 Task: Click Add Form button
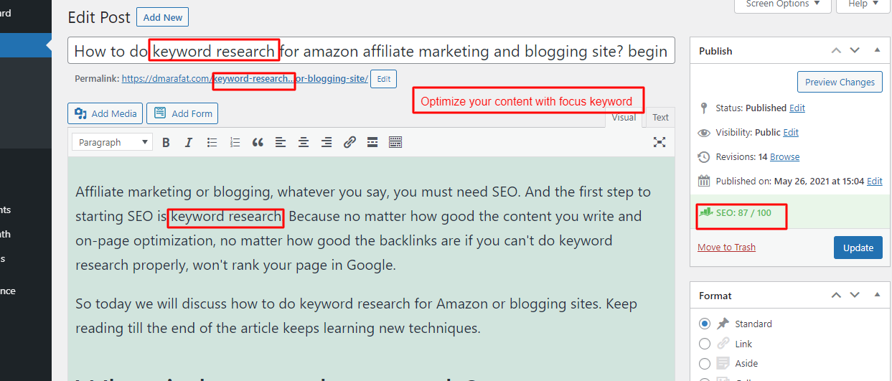pos(182,113)
